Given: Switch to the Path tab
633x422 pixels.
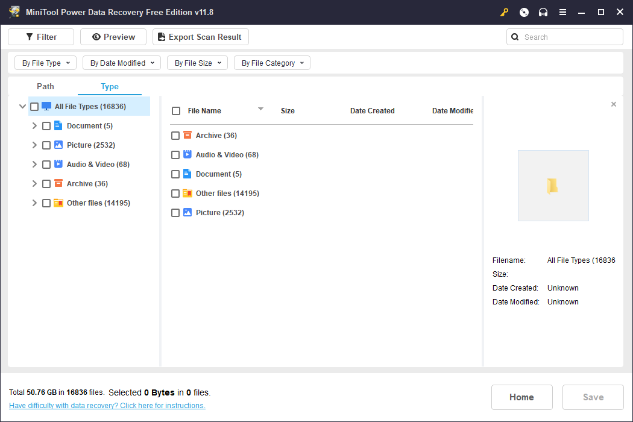Looking at the screenshot, I should (45, 86).
